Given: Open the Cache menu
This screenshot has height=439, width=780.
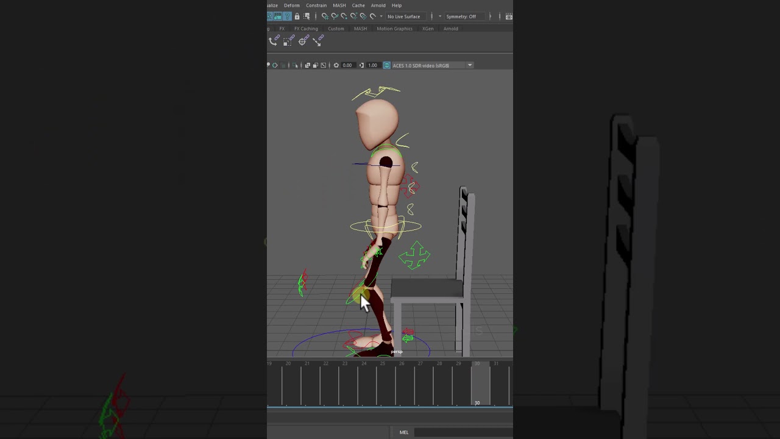Looking at the screenshot, I should pyautogui.click(x=358, y=5).
